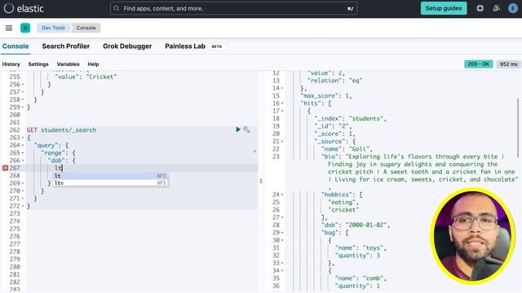The width and height of the screenshot is (522, 293).
Task: Open the newsfeed icon in header
Action: [x=497, y=8]
